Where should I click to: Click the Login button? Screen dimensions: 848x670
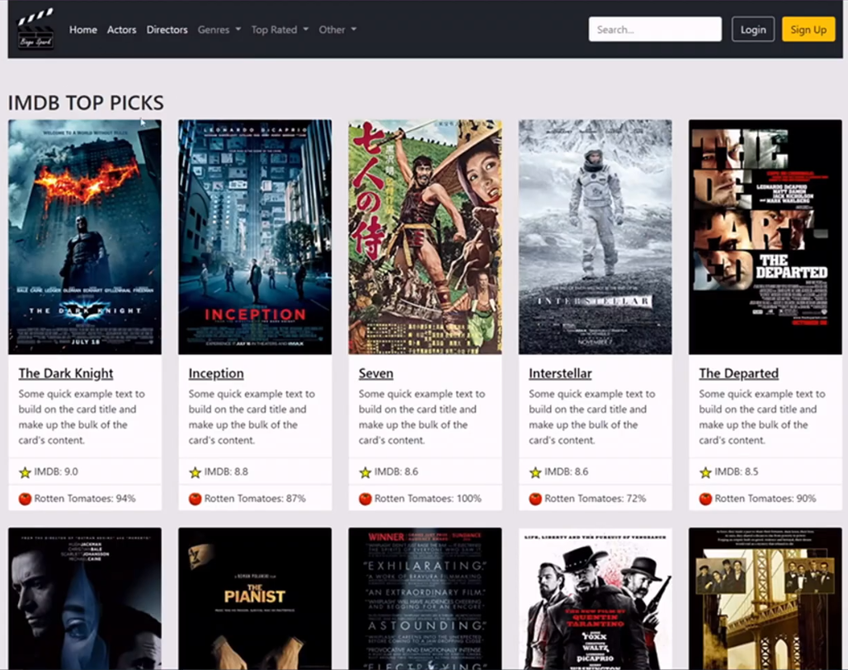pos(753,29)
